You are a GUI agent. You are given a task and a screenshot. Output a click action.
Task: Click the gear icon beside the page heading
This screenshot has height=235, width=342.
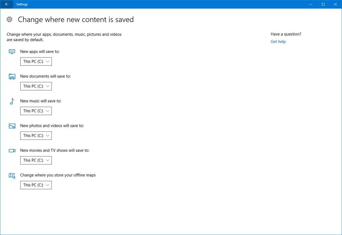tap(9, 19)
